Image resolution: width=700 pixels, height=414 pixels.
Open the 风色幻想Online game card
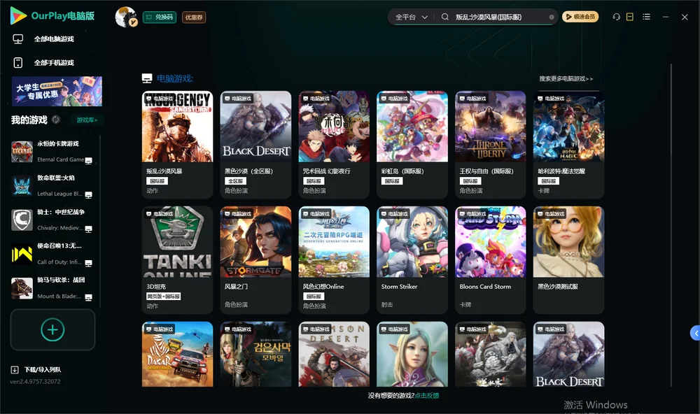coord(334,260)
